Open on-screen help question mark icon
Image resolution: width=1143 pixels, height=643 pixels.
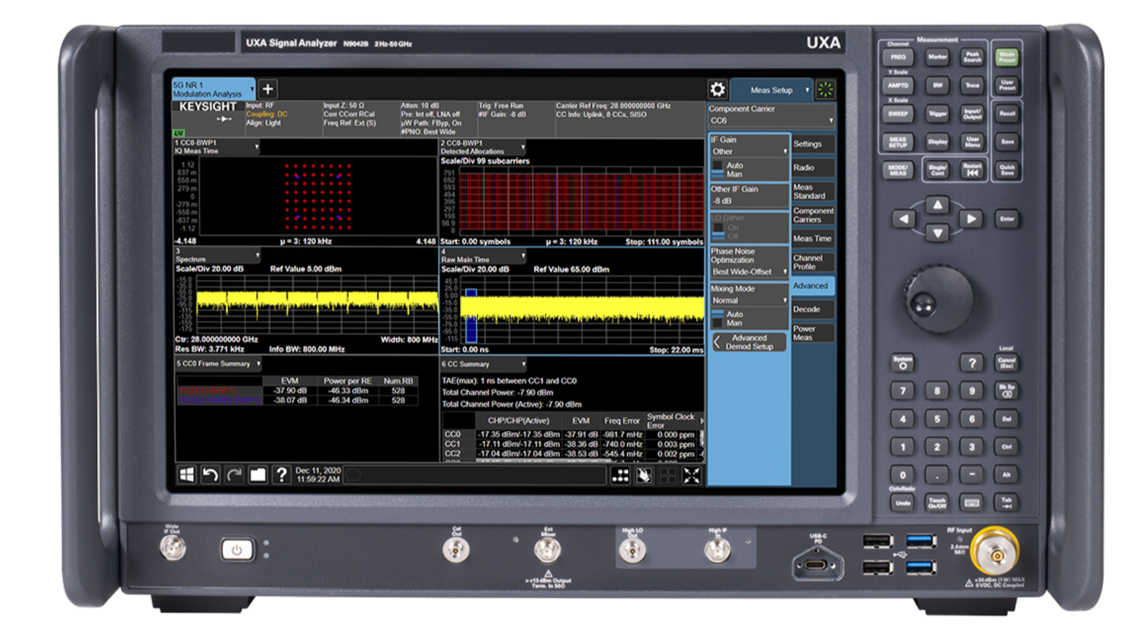point(281,474)
